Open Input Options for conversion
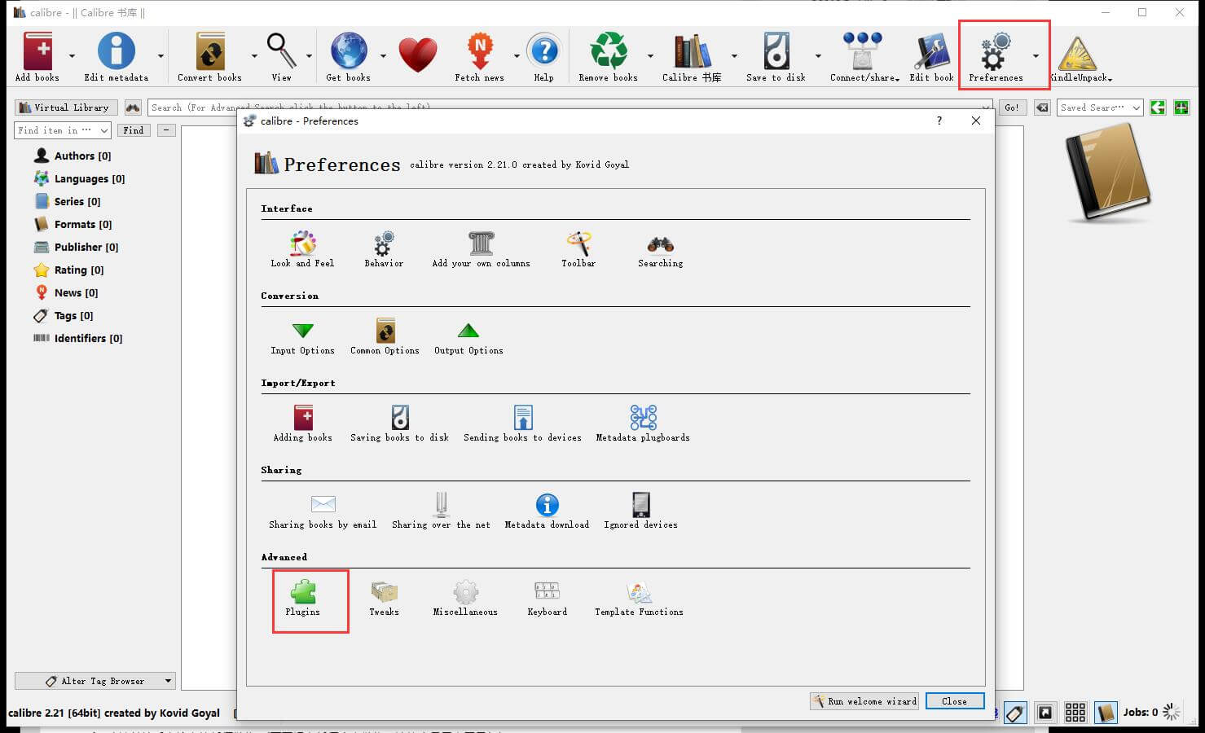The width and height of the screenshot is (1205, 733). [302, 336]
